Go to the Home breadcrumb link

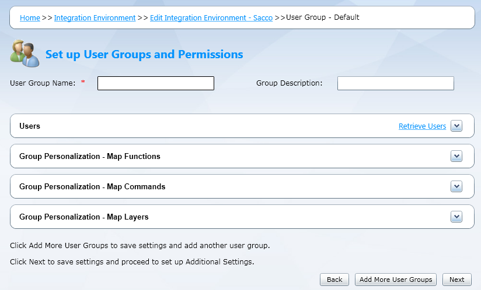30,17
